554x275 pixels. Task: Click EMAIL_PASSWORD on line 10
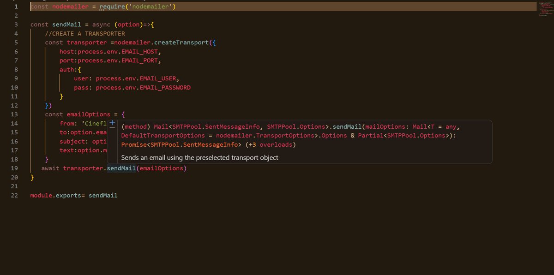pyautogui.click(x=166, y=87)
